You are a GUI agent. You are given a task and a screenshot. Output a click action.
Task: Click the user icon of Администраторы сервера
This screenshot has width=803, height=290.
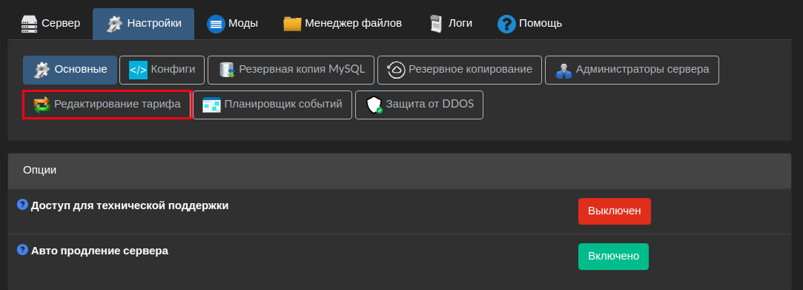point(564,70)
